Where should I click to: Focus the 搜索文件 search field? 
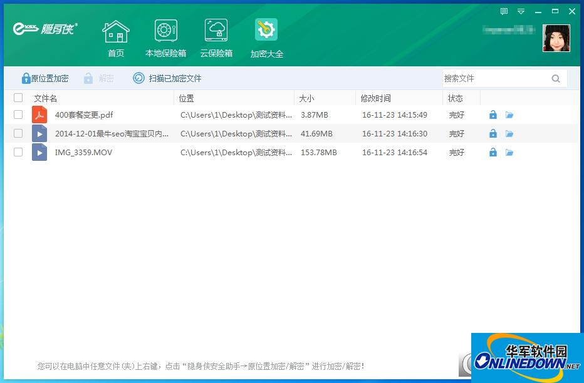pyautogui.click(x=494, y=78)
